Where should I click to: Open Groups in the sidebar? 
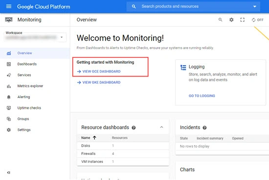click(x=35, y=119)
